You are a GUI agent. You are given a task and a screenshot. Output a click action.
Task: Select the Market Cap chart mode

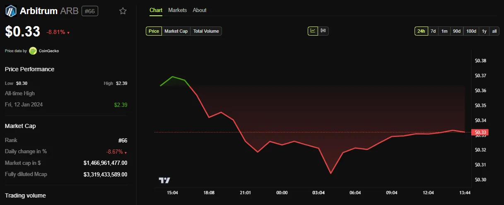176,31
